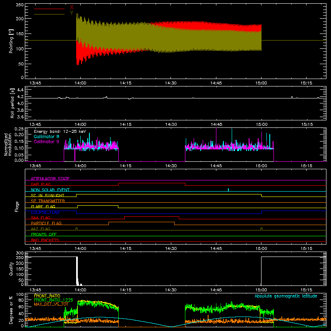Click the Flags axis title
Viewport: 331px width, 331px height.
(x=17, y=206)
